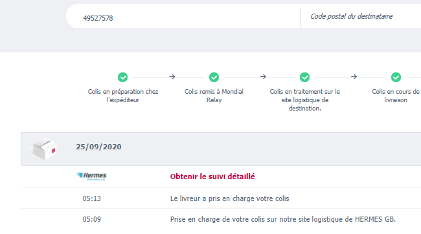Click the 05:09 tracking time entry
Image resolution: width=421 pixels, height=234 pixels.
(x=91, y=219)
